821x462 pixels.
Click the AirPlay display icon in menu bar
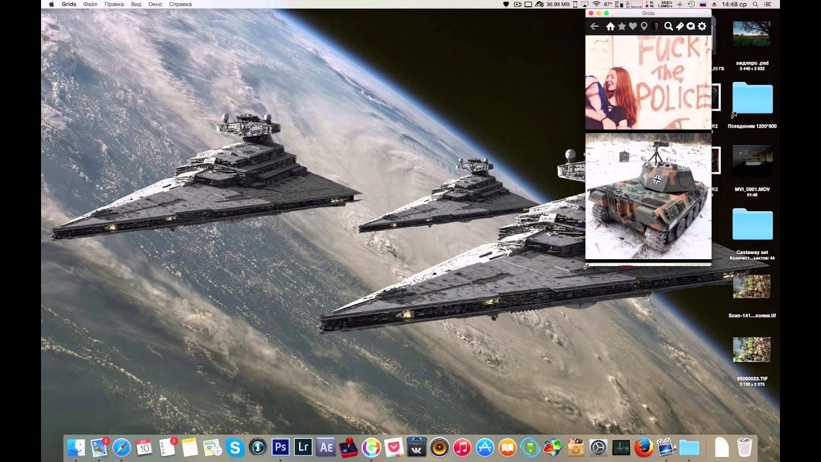[585, 4]
